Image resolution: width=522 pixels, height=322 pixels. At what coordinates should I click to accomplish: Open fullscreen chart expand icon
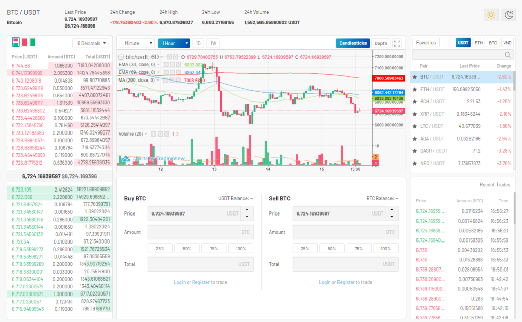397,43
